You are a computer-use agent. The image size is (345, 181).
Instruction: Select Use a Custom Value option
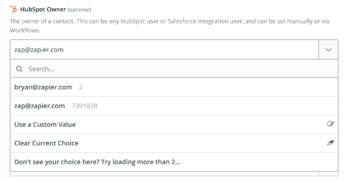[x=174, y=124]
